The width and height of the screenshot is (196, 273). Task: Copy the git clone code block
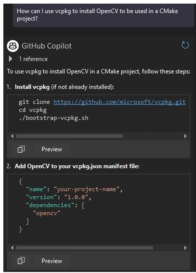21,149
